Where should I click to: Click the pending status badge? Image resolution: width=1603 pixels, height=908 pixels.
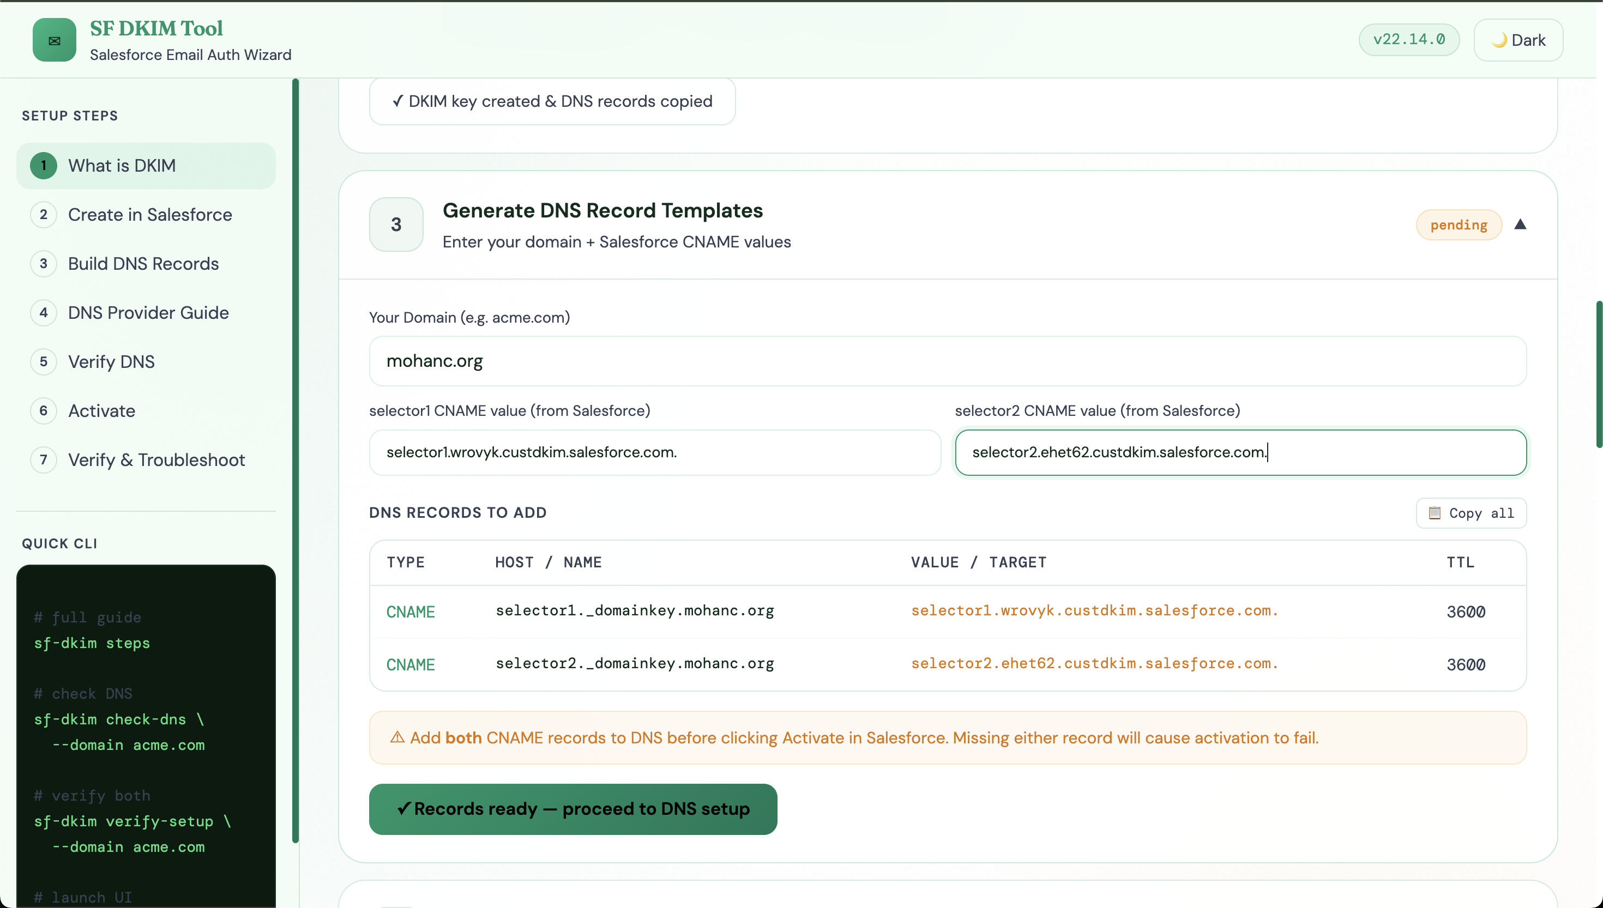1459,225
